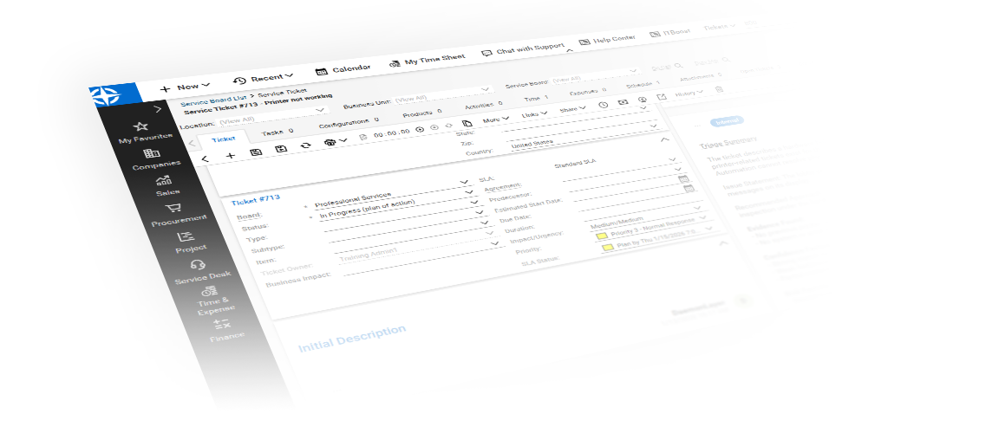The width and height of the screenshot is (999, 433).
Task: Start Chat with Support
Action: point(523,49)
